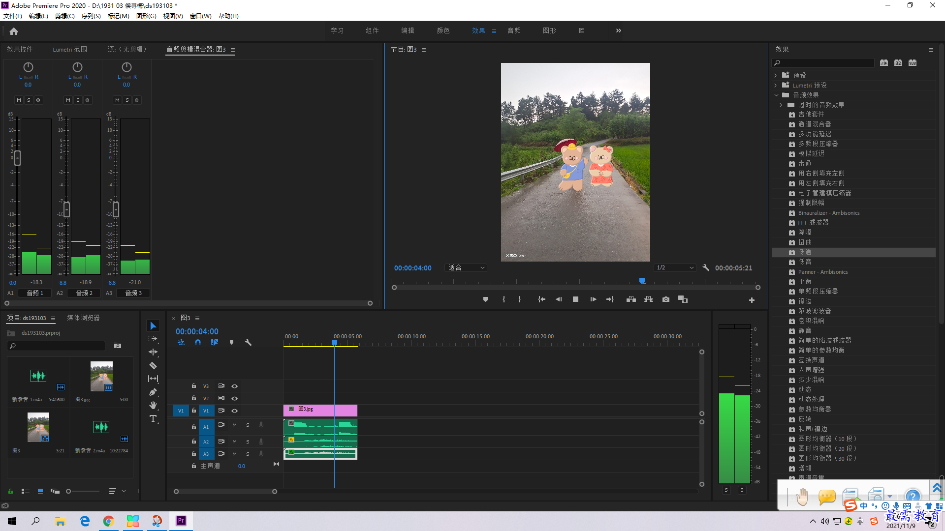Screen dimensions: 945x531
Task: Select the Selection tool arrow in toolbar
Action: point(153,326)
